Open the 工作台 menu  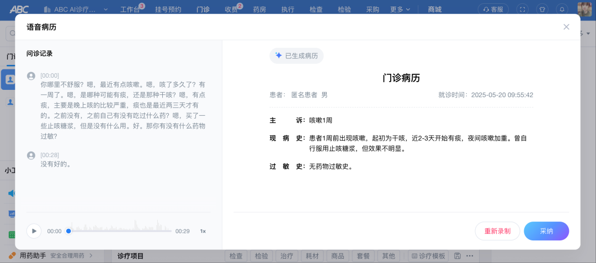[131, 9]
